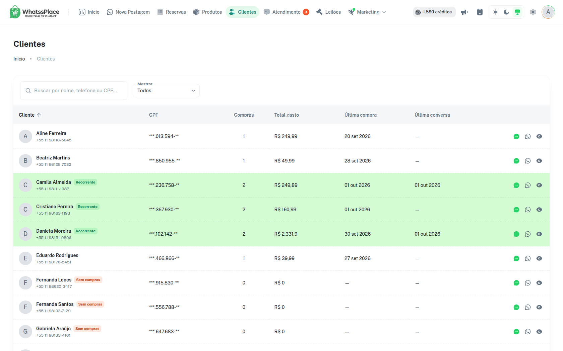Viewport: 563px width, 351px height.
Task: Click the WhatssPlace logo
Action: coord(35,12)
